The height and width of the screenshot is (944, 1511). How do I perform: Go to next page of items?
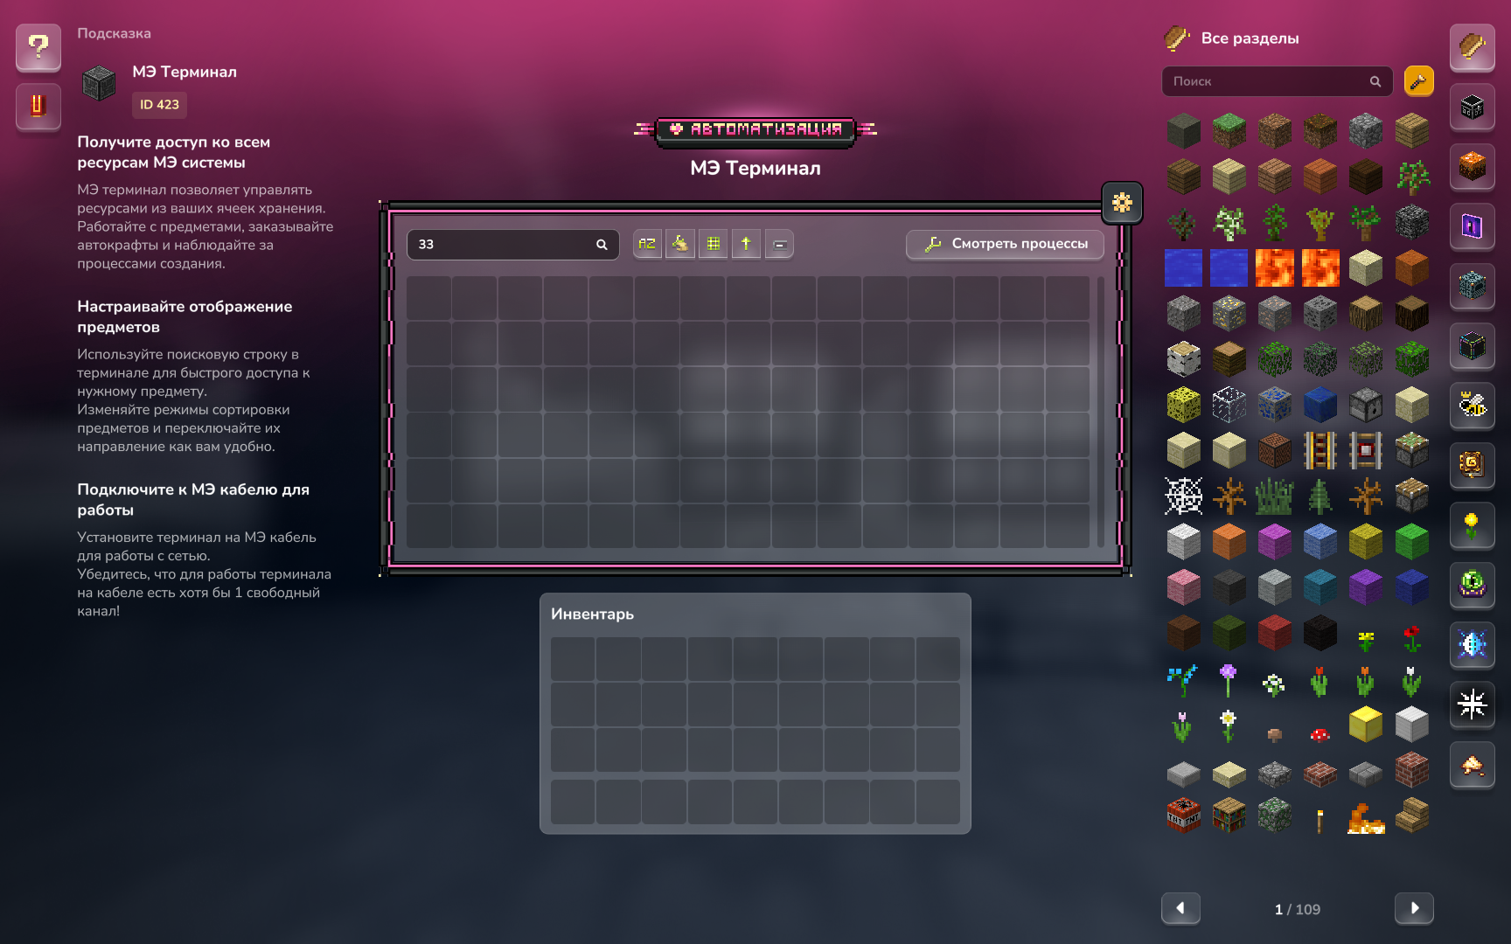(1413, 908)
